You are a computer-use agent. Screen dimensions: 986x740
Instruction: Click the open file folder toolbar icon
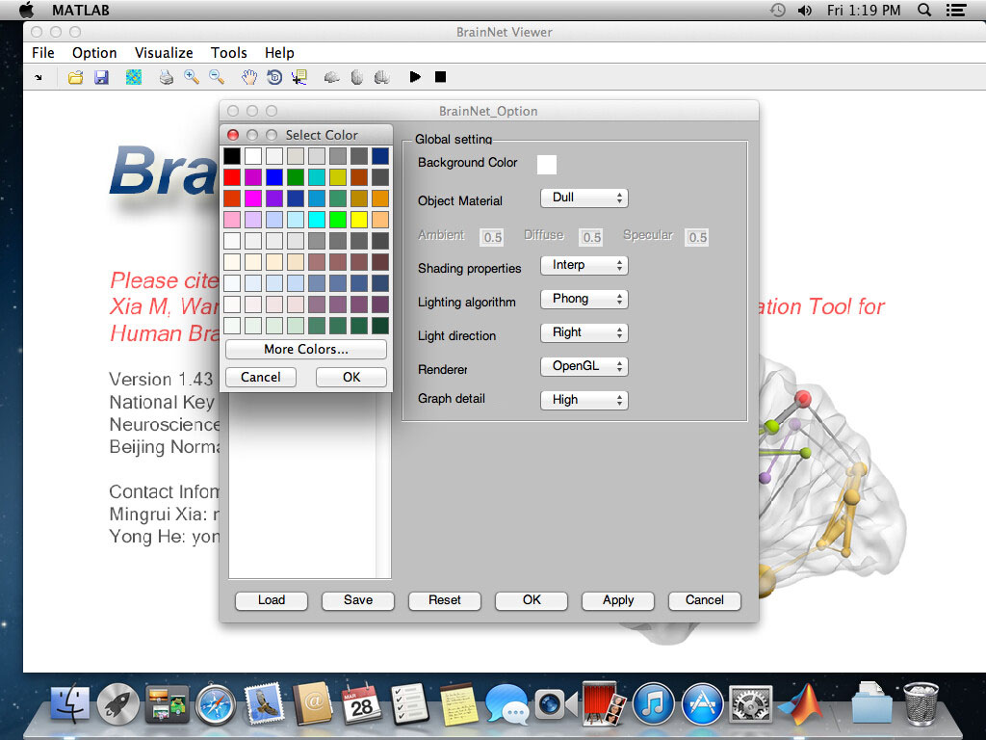(75, 77)
